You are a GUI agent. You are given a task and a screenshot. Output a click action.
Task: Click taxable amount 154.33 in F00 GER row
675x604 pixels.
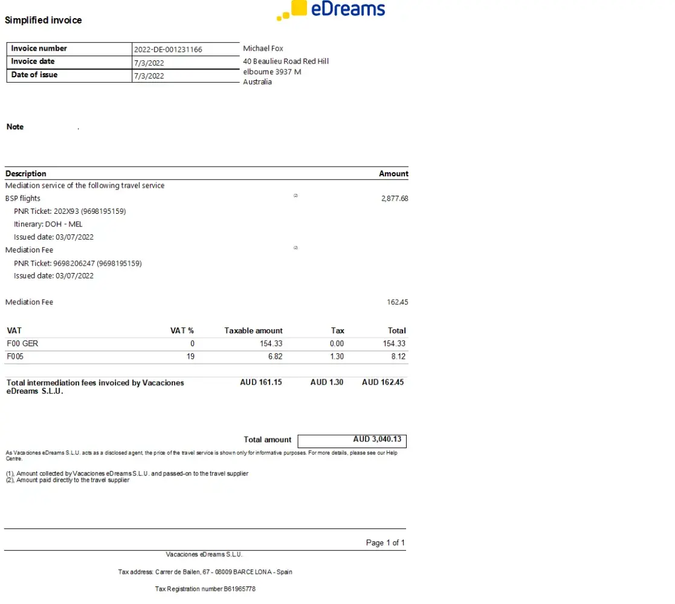click(271, 343)
